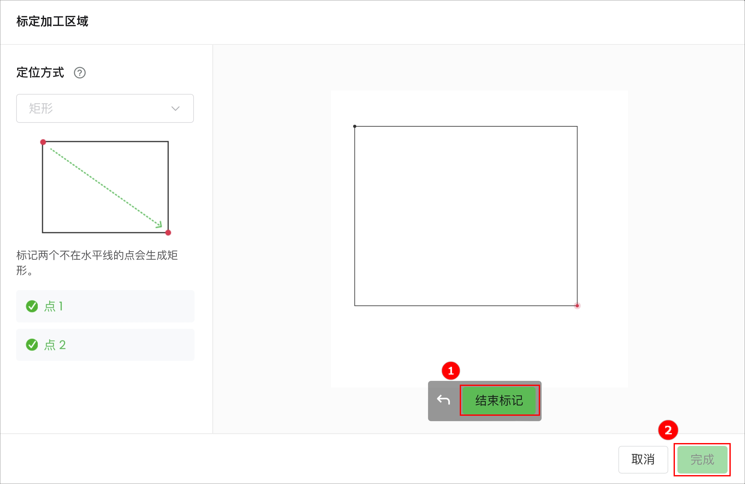
Task: Click the undo arrow icon beside 结束标记
Action: point(443,400)
